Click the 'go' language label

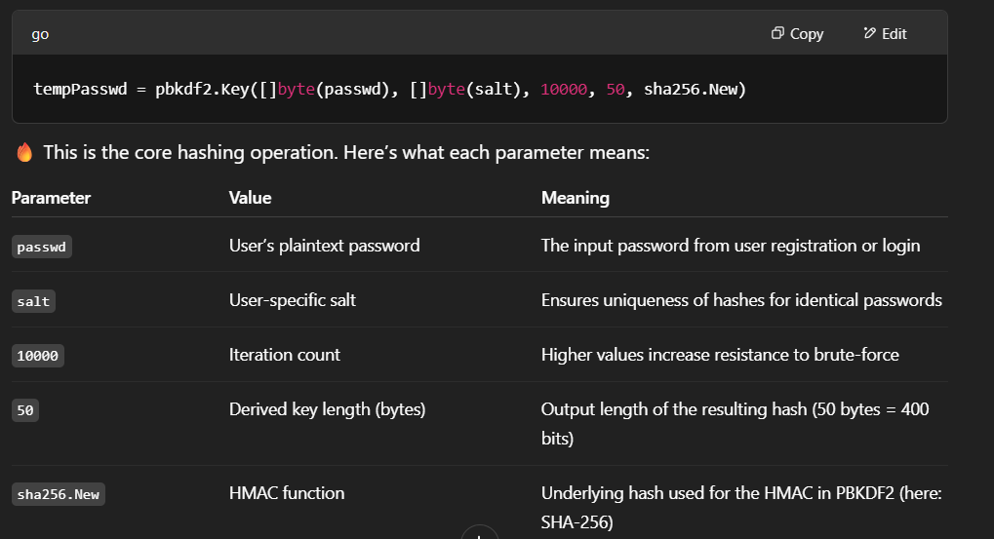click(x=40, y=34)
